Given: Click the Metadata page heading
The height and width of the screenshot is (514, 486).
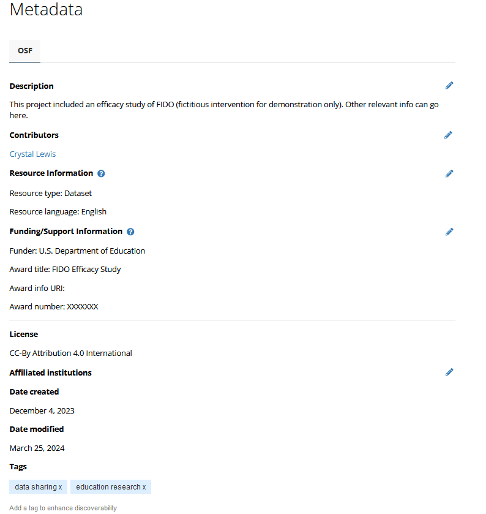Looking at the screenshot, I should pos(46,10).
